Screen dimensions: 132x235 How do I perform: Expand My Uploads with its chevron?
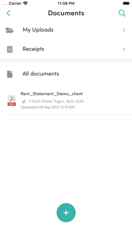point(124,30)
